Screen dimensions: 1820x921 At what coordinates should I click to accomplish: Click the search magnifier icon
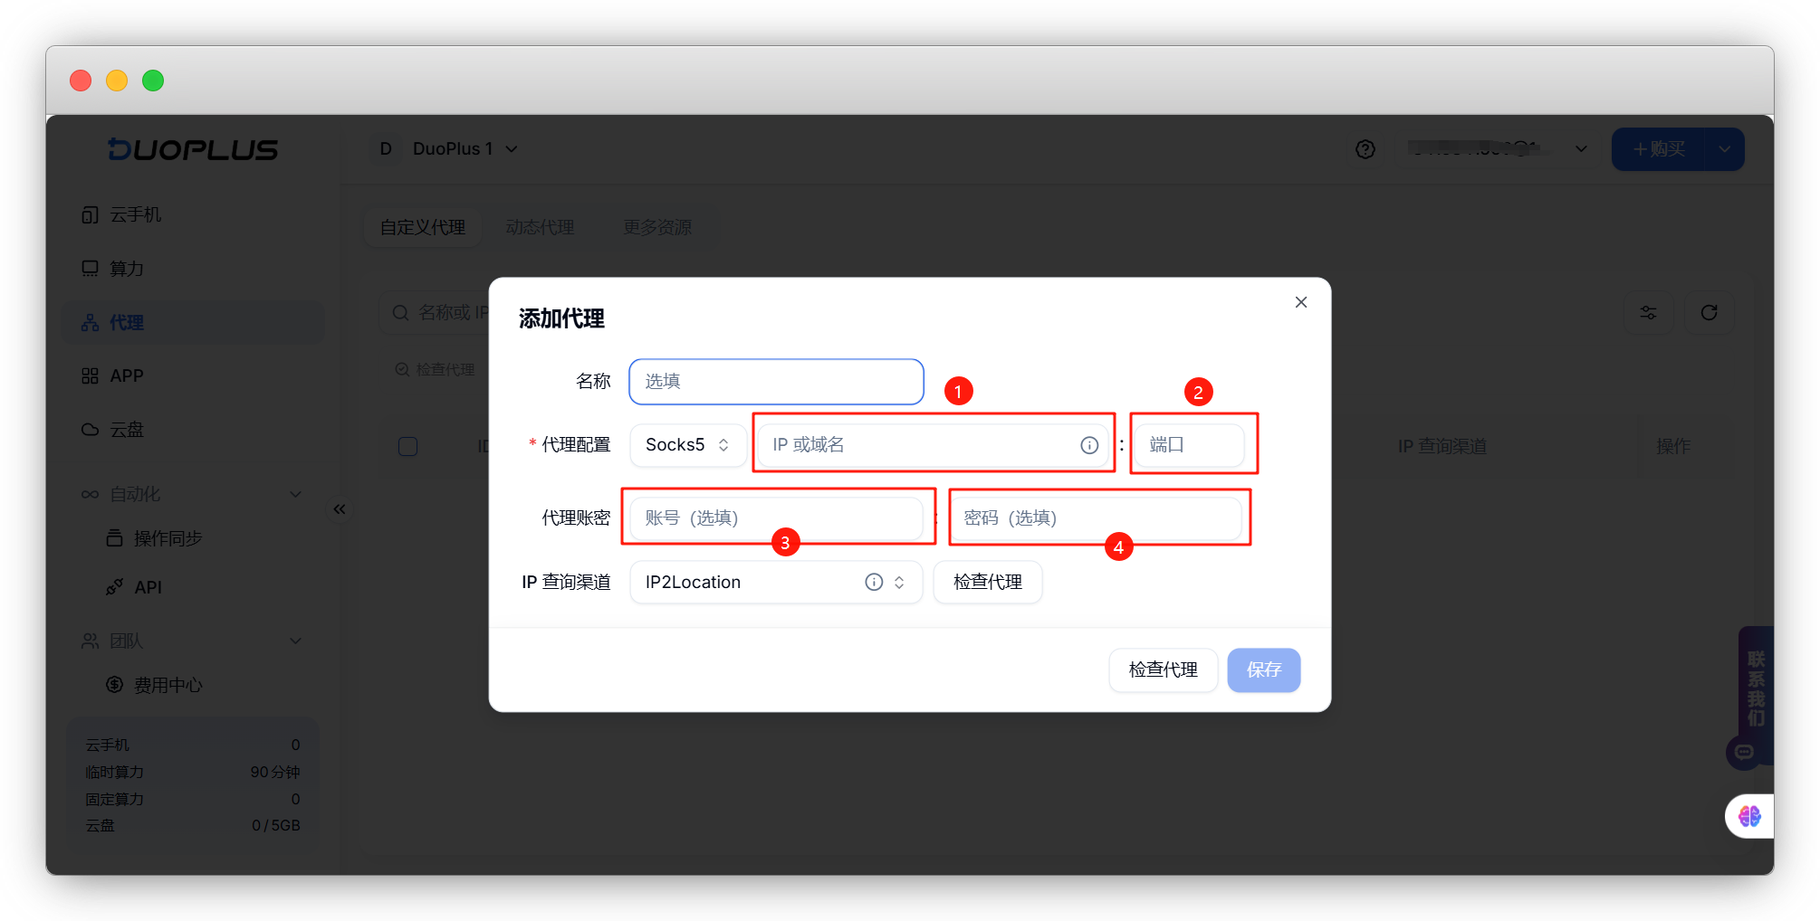(x=400, y=313)
